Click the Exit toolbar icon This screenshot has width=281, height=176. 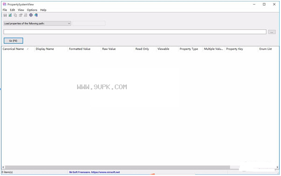36,15
